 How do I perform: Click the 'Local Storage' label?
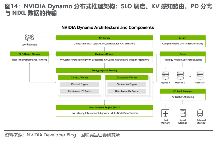[x=183, y=121]
